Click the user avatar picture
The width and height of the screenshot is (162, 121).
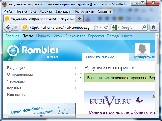pos(143,50)
